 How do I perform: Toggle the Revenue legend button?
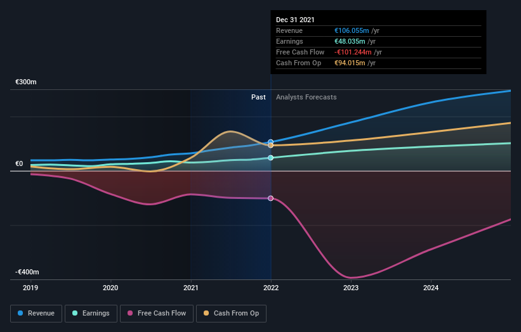(x=36, y=314)
